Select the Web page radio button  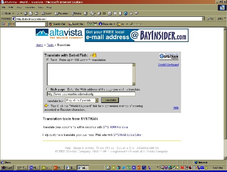(x=48, y=89)
